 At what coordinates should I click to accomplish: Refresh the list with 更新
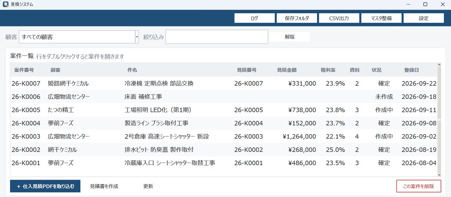point(148,186)
